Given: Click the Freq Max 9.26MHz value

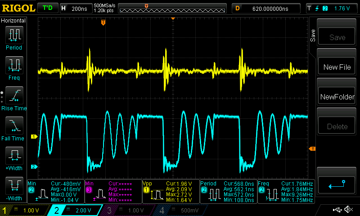Looking at the screenshot, I should click(297, 194).
